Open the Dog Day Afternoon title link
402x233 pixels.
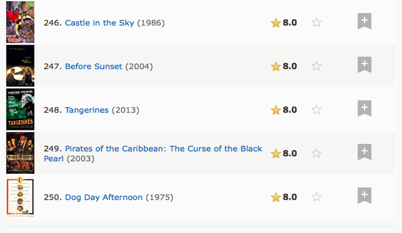tap(103, 197)
